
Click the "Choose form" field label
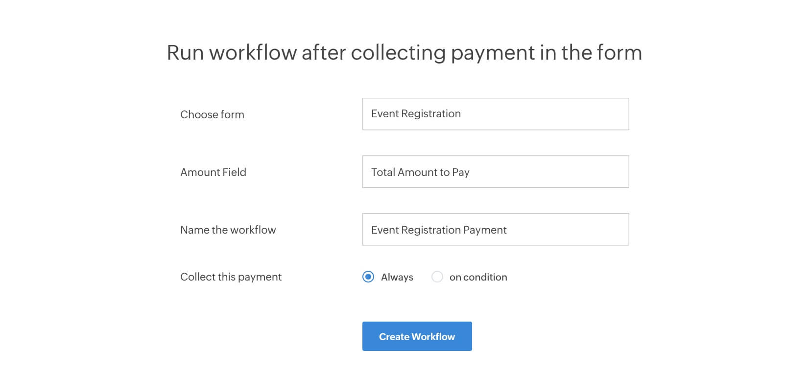(212, 114)
